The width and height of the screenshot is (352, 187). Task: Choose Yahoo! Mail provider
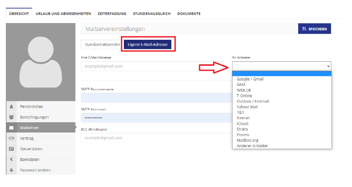[x=282, y=107]
